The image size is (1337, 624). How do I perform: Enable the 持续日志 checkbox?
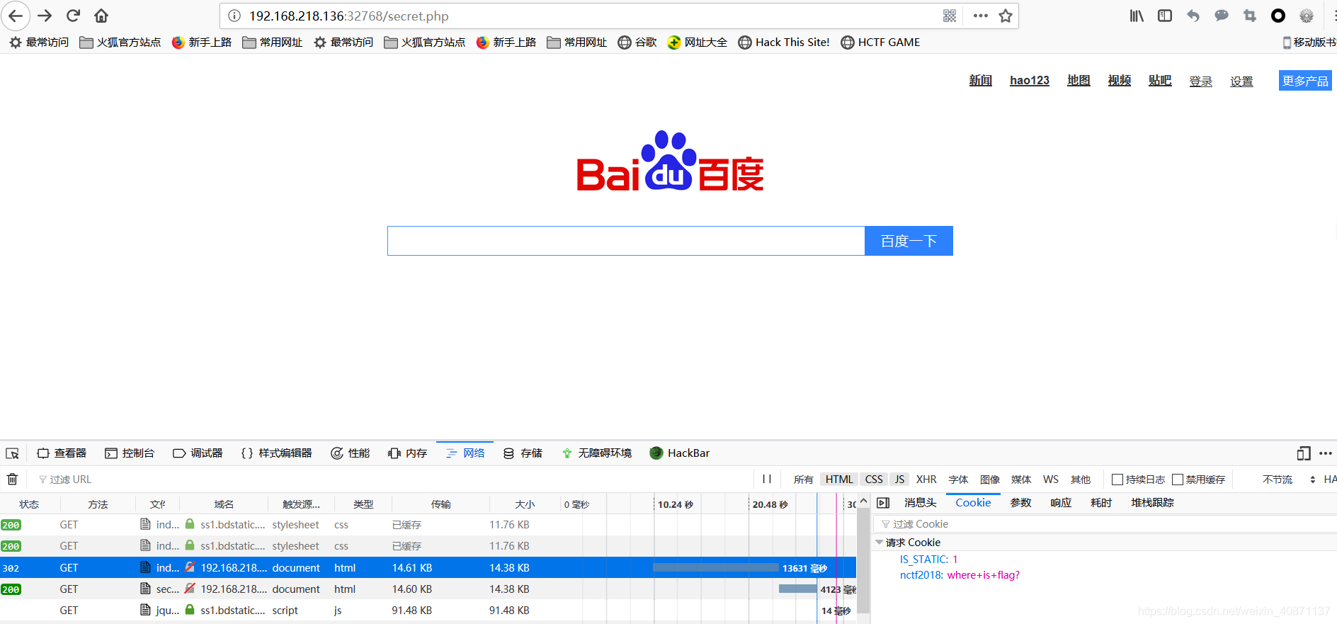(1117, 480)
